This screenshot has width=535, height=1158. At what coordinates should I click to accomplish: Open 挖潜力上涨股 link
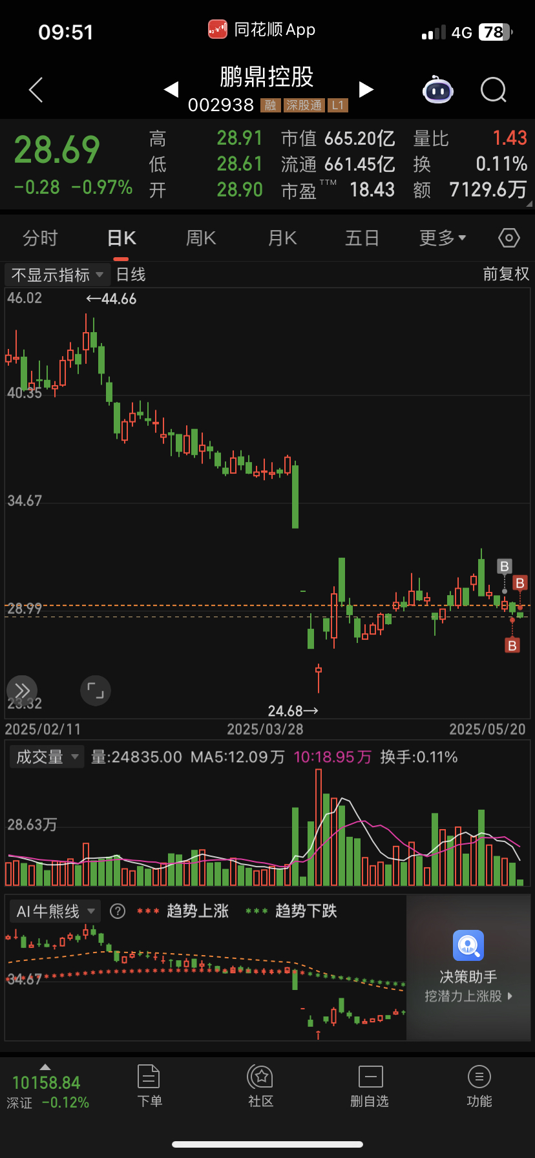[468, 996]
